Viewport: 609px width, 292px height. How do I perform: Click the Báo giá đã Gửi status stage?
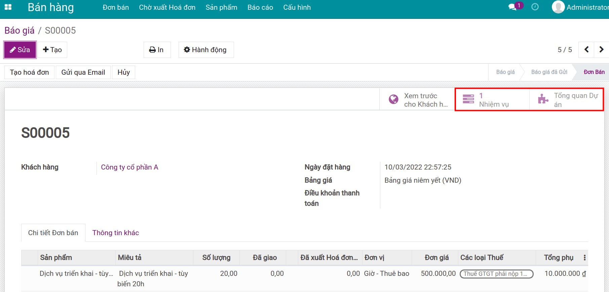[x=549, y=72]
